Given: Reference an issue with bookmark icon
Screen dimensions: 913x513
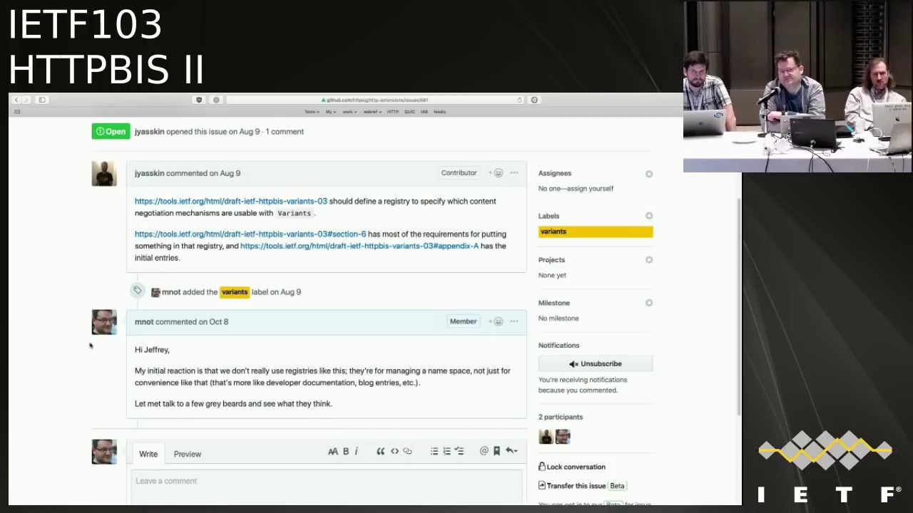Looking at the screenshot, I should point(496,451).
